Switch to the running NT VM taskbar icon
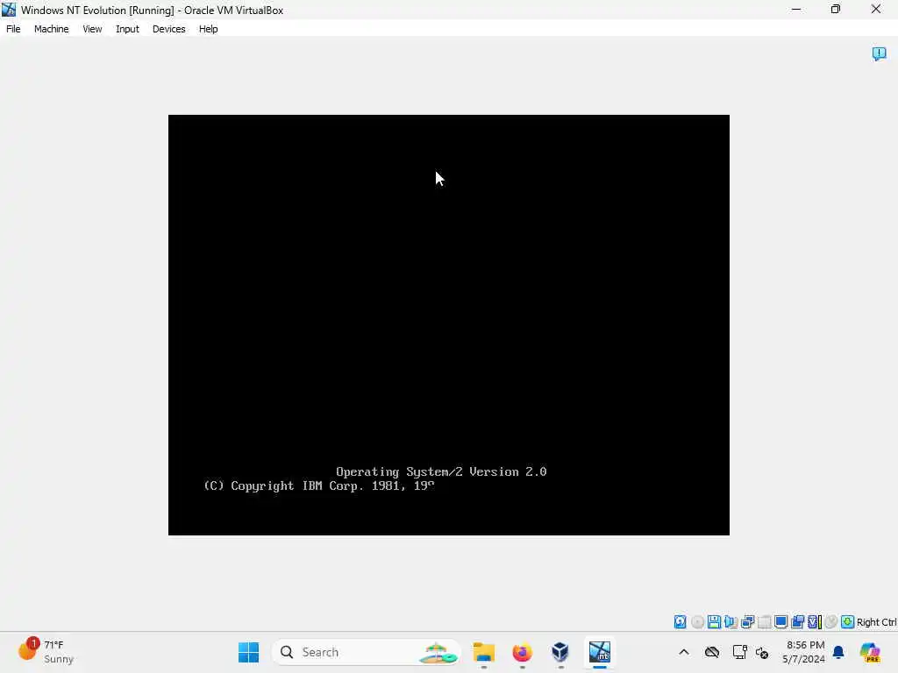 [600, 652]
